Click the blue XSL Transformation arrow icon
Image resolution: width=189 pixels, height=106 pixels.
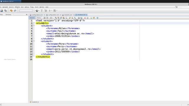(97, 18)
